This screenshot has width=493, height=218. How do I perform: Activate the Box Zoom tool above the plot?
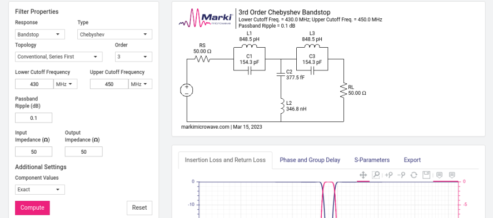[x=376, y=175]
